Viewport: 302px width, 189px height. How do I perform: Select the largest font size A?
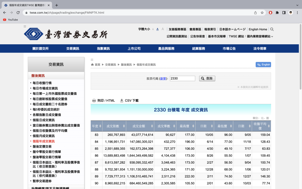pos(163,29)
